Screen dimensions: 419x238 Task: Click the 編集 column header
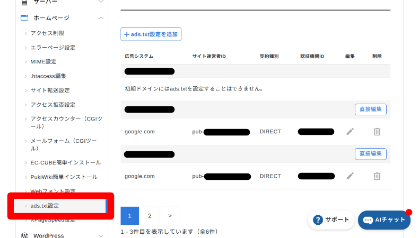click(x=350, y=56)
